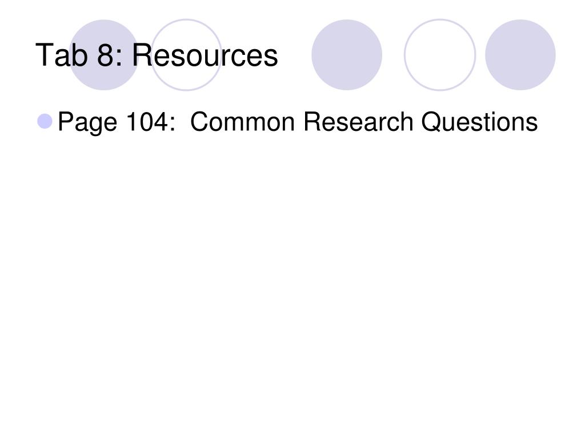Click the lavender bullet point marker

45,121
